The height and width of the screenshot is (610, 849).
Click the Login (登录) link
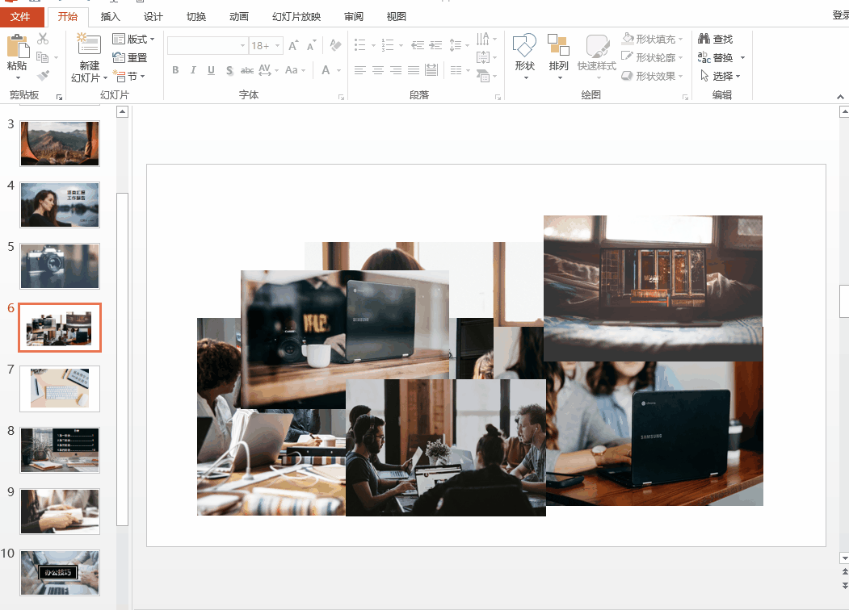(x=840, y=15)
